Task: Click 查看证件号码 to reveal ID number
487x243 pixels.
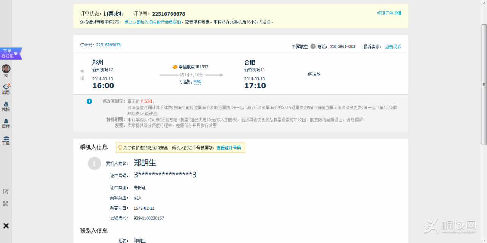Action: click(x=229, y=148)
